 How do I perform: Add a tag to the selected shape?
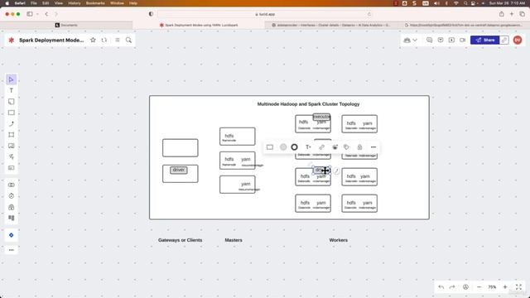(x=346, y=147)
